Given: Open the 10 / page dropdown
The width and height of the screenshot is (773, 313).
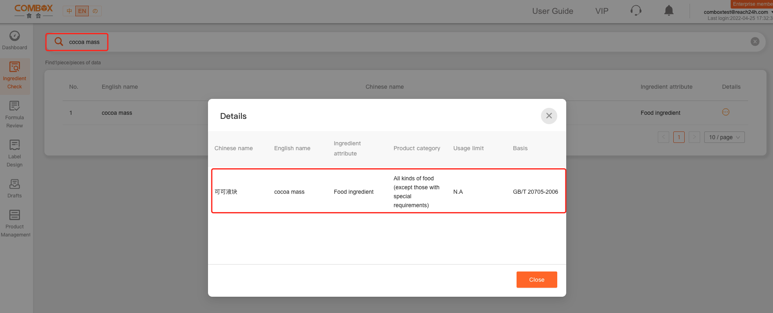Looking at the screenshot, I should pyautogui.click(x=725, y=137).
